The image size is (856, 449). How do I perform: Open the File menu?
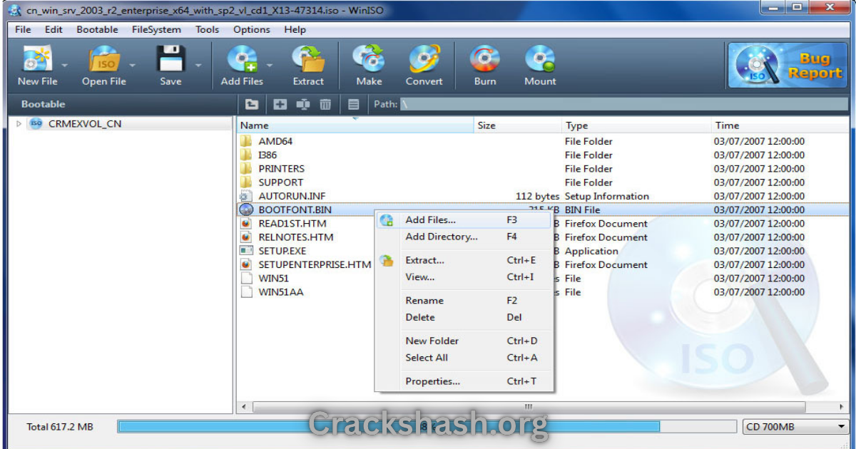[23, 29]
